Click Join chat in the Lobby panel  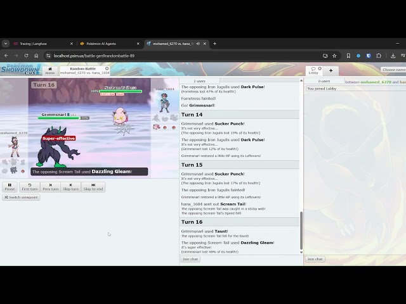click(315, 259)
